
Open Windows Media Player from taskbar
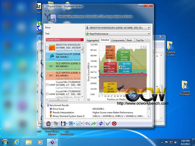coord(40,142)
